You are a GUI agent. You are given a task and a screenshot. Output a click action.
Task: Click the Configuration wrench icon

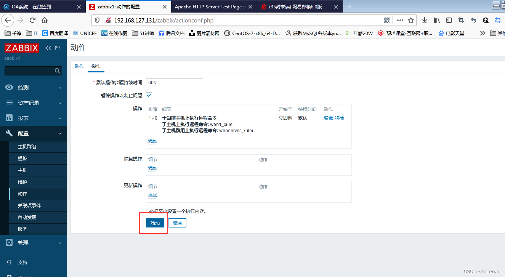pyautogui.click(x=9, y=133)
